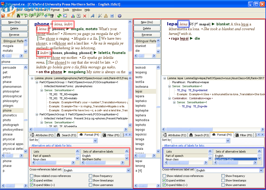Open the bar chart statistics toolbar icon

pos(73,16)
